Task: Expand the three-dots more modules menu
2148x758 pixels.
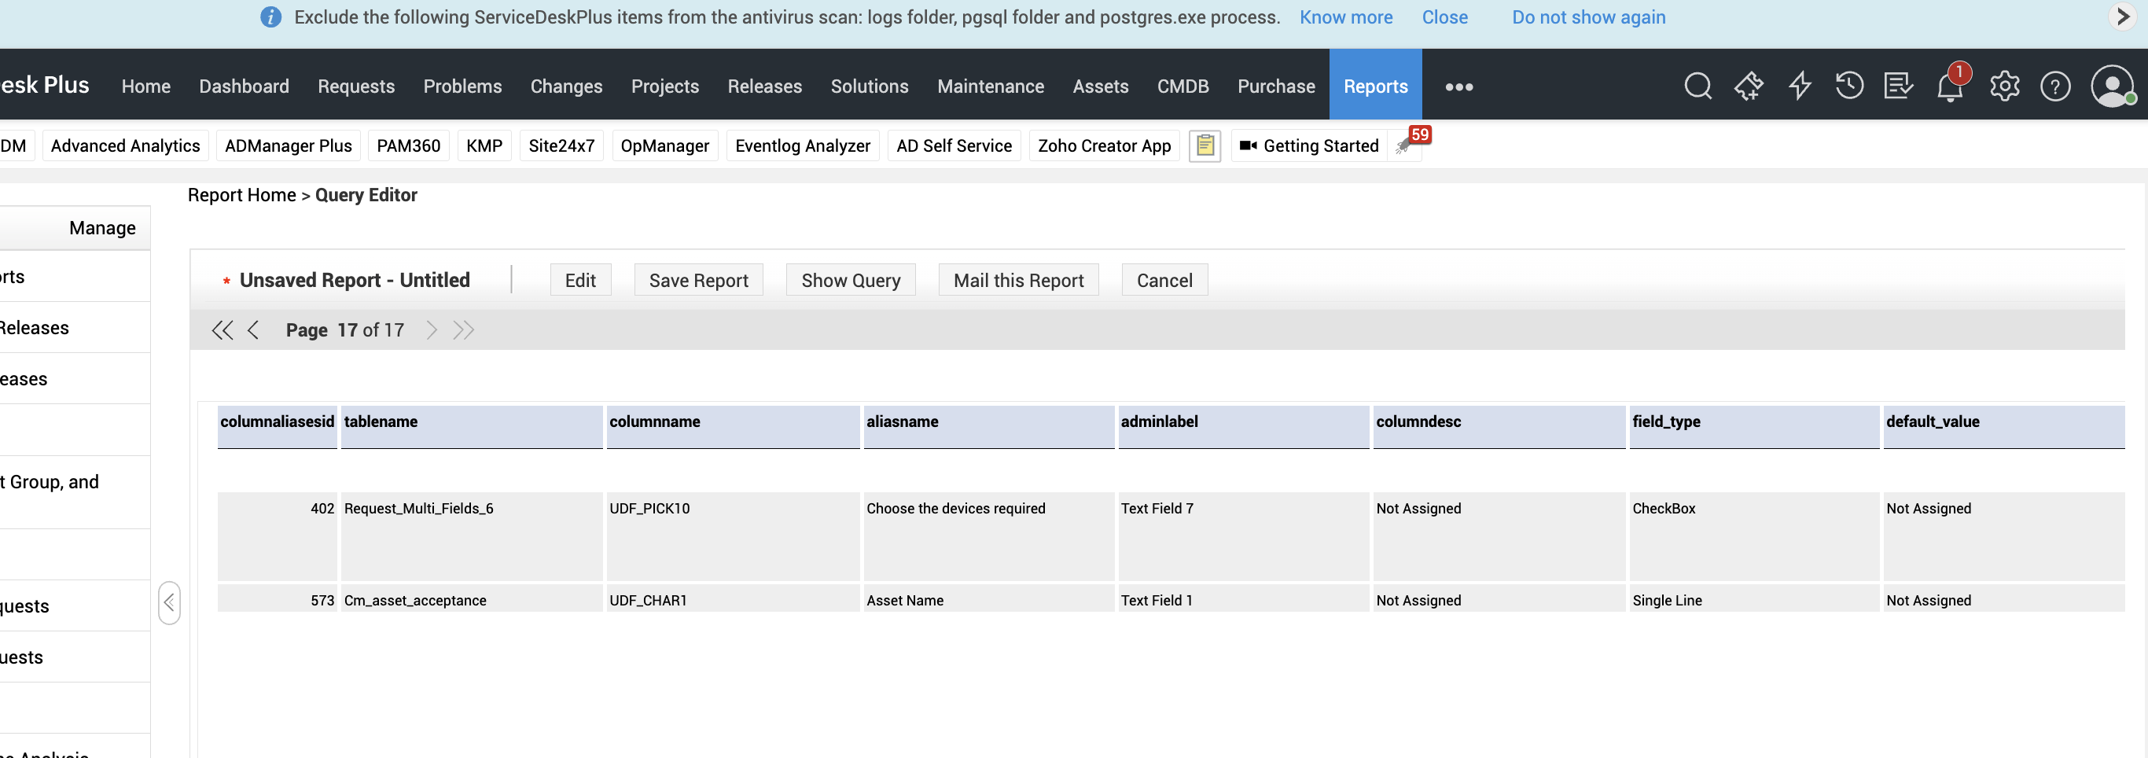Action: [x=1458, y=86]
